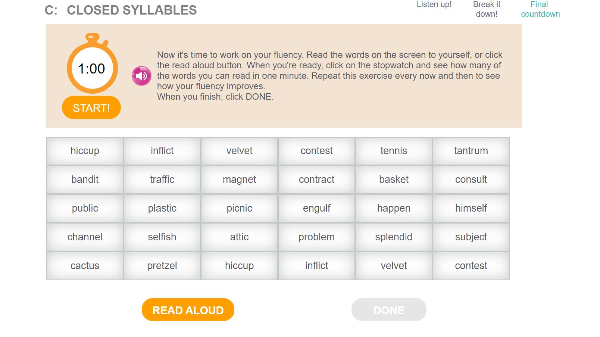The image size is (600, 337).
Task: Click the greyed-out DONE button
Action: (x=389, y=310)
